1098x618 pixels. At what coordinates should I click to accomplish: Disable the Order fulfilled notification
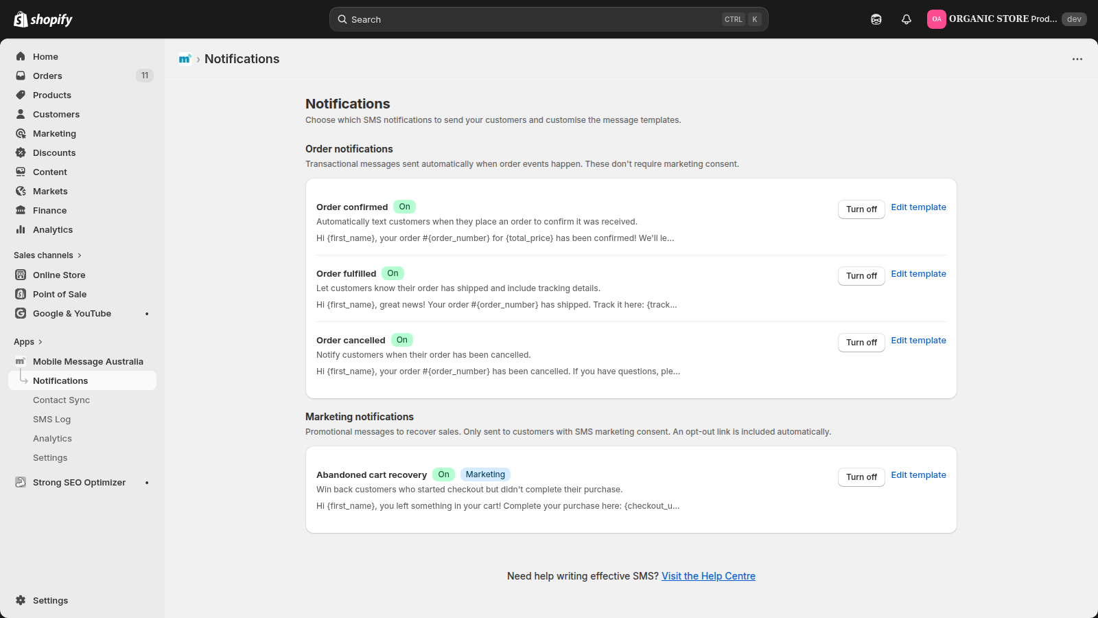861,276
